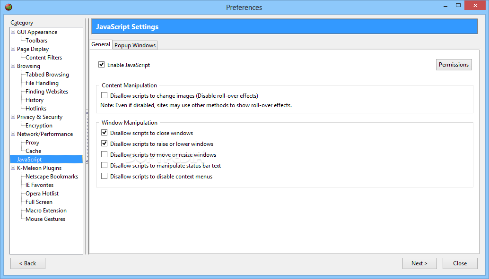Toggle the Enable JavaScript checkbox
The height and width of the screenshot is (279, 489).
pos(101,65)
